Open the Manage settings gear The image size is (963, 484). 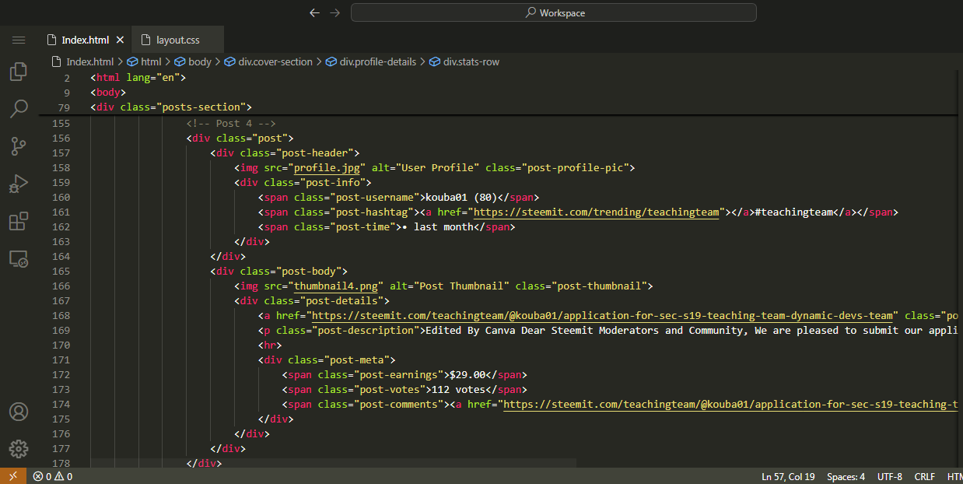pos(19,448)
